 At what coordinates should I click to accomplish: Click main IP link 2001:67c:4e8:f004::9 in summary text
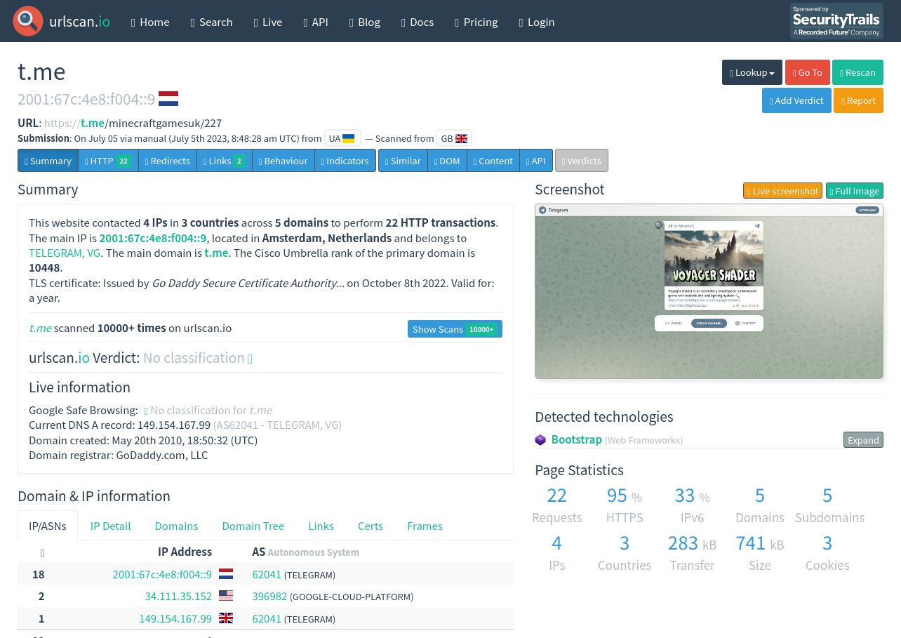coord(153,238)
